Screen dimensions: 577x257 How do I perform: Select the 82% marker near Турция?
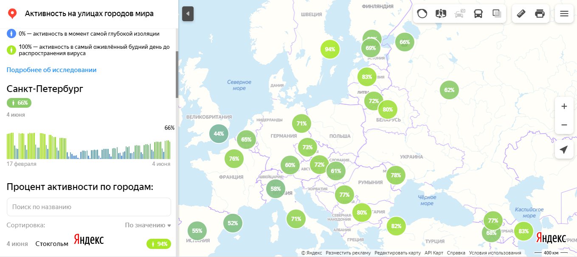click(x=396, y=226)
